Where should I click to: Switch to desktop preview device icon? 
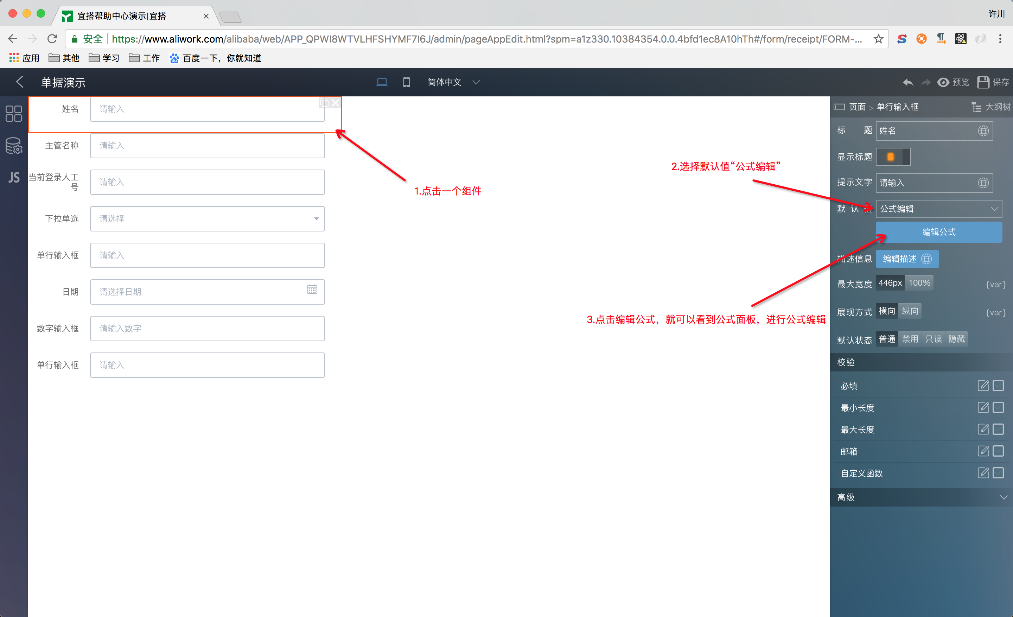pyautogui.click(x=382, y=82)
